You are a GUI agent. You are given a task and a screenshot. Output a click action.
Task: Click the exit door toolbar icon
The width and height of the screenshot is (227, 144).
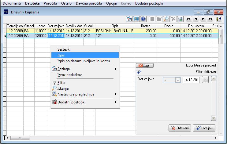click(219, 19)
